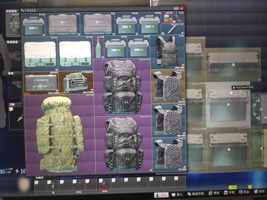Open the 消息 messages button
Viewport: 267px width, 200px height.
click(x=243, y=192)
